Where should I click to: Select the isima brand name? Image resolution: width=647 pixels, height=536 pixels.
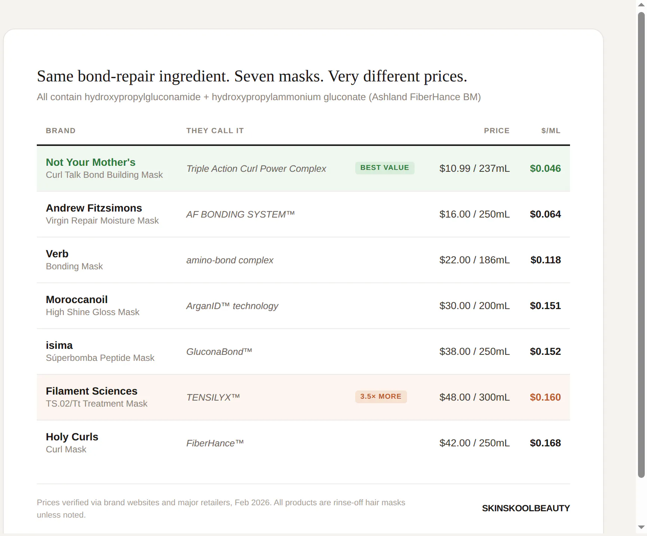59,345
